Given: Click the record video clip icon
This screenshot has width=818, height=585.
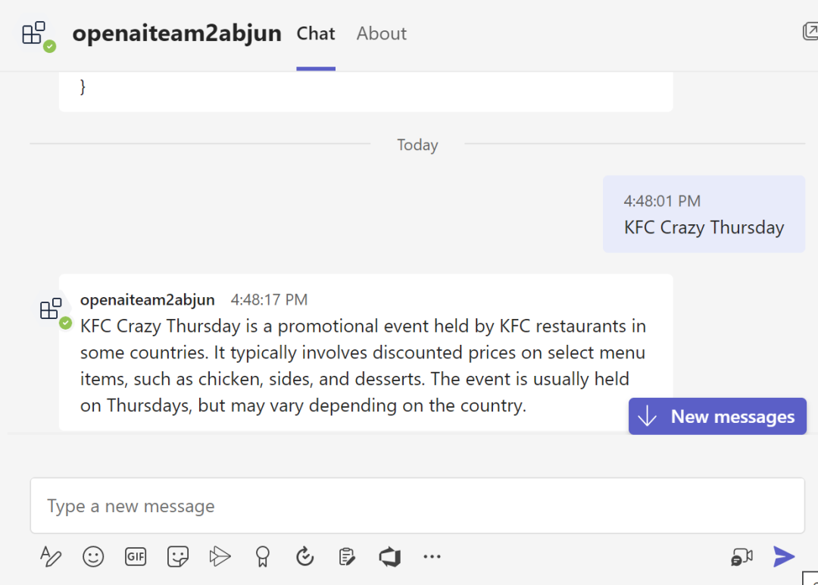Looking at the screenshot, I should click(742, 557).
